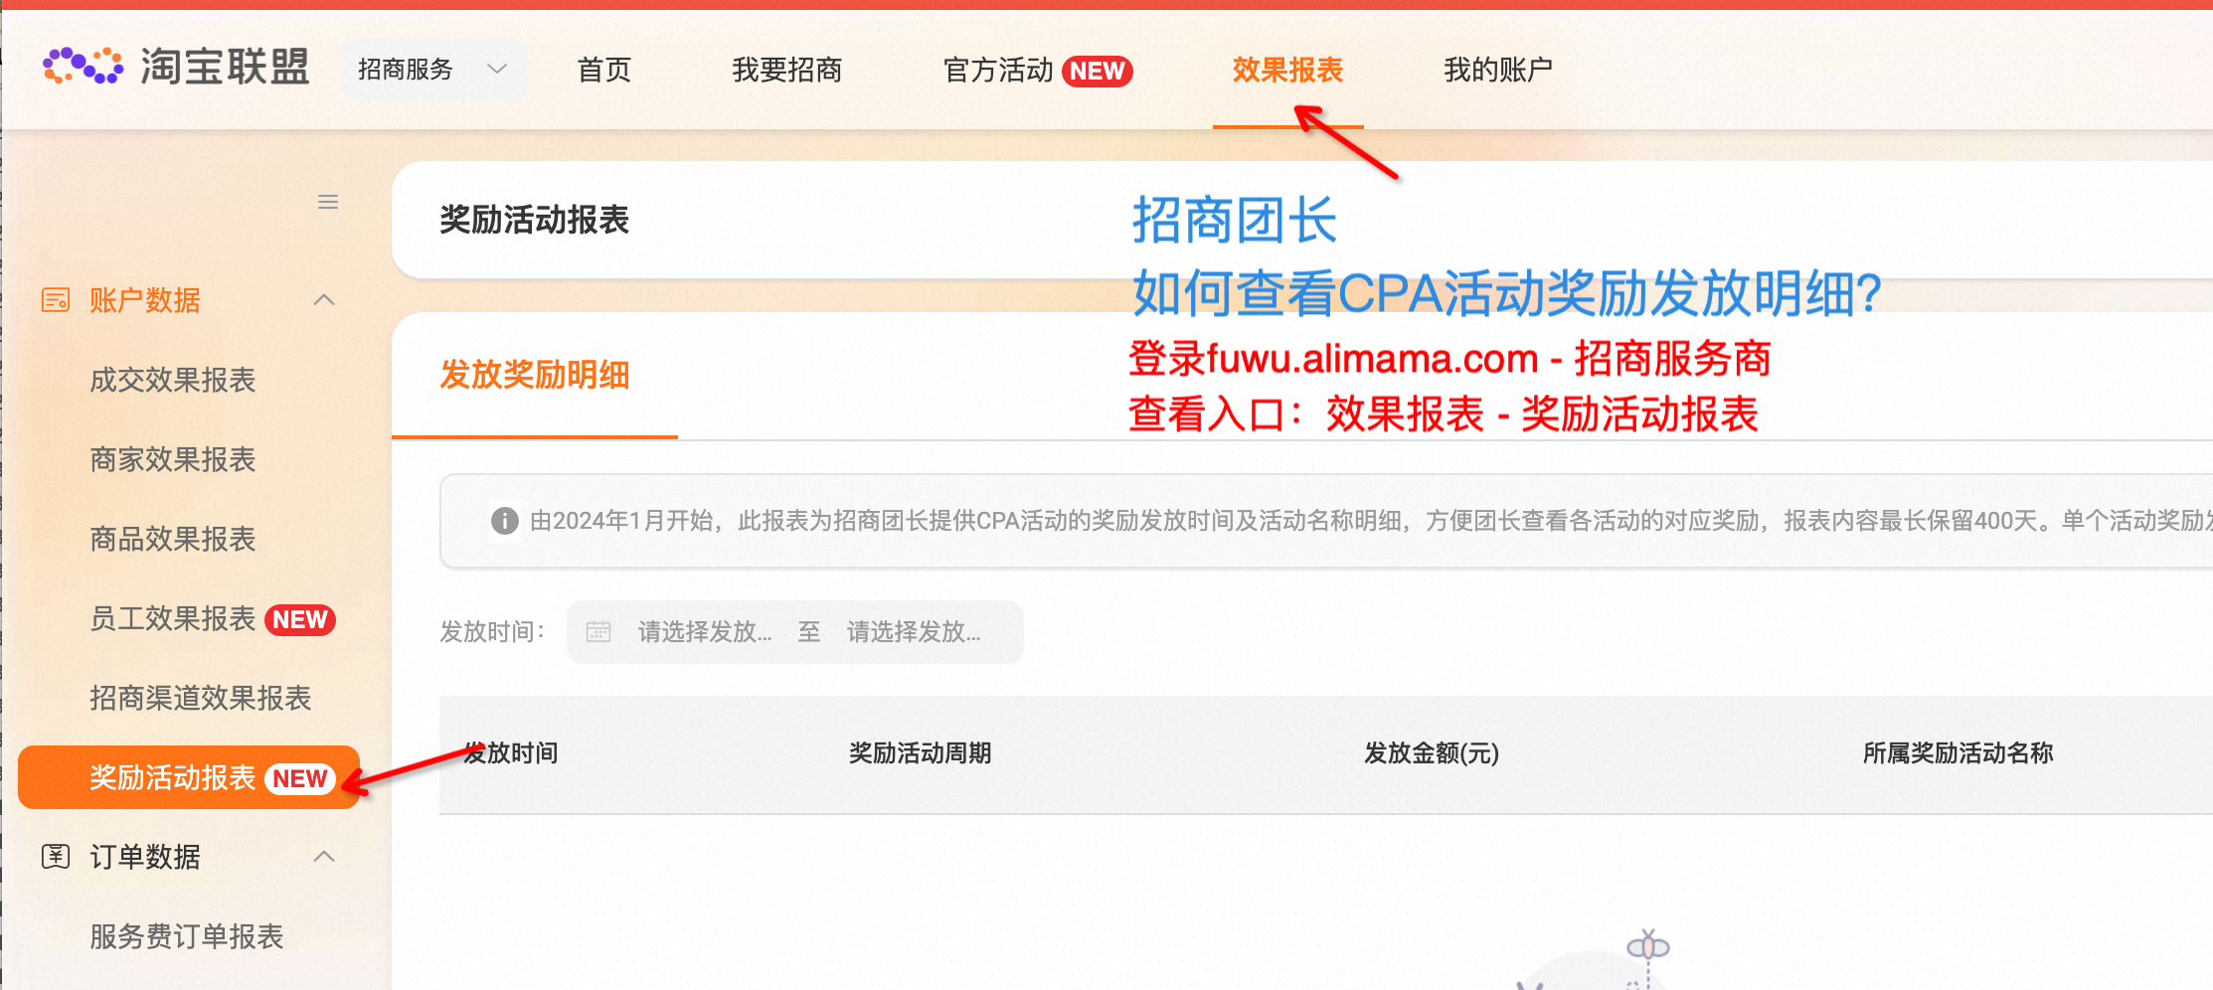Screen dimensions: 2213x990
Task: Select 奖励活动报表 in the sidebar
Action: (x=189, y=777)
